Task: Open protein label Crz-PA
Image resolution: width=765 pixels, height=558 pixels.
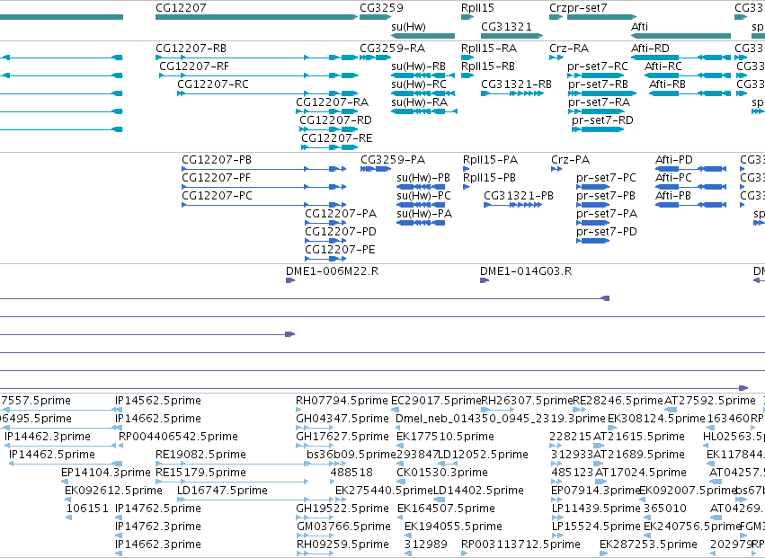Action: [571, 160]
